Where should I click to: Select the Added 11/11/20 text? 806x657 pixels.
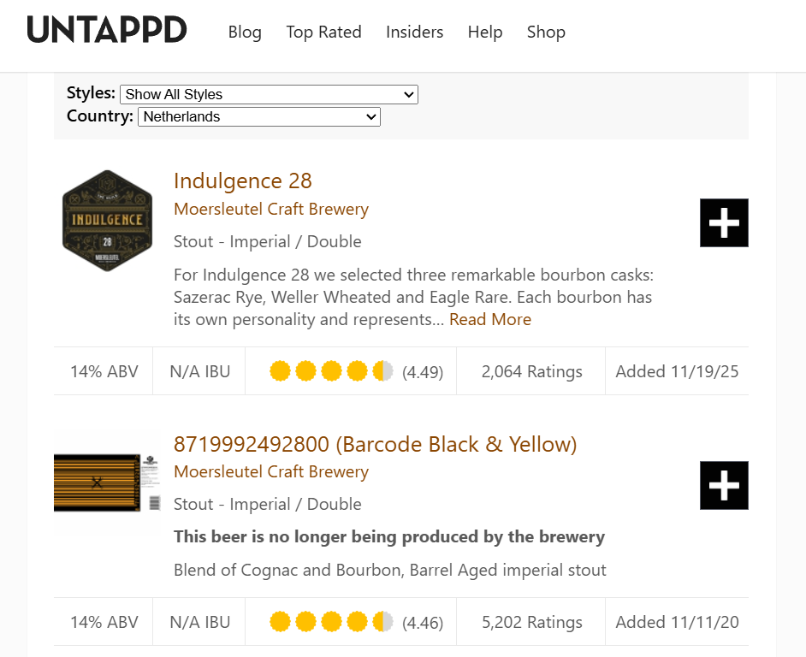(677, 622)
